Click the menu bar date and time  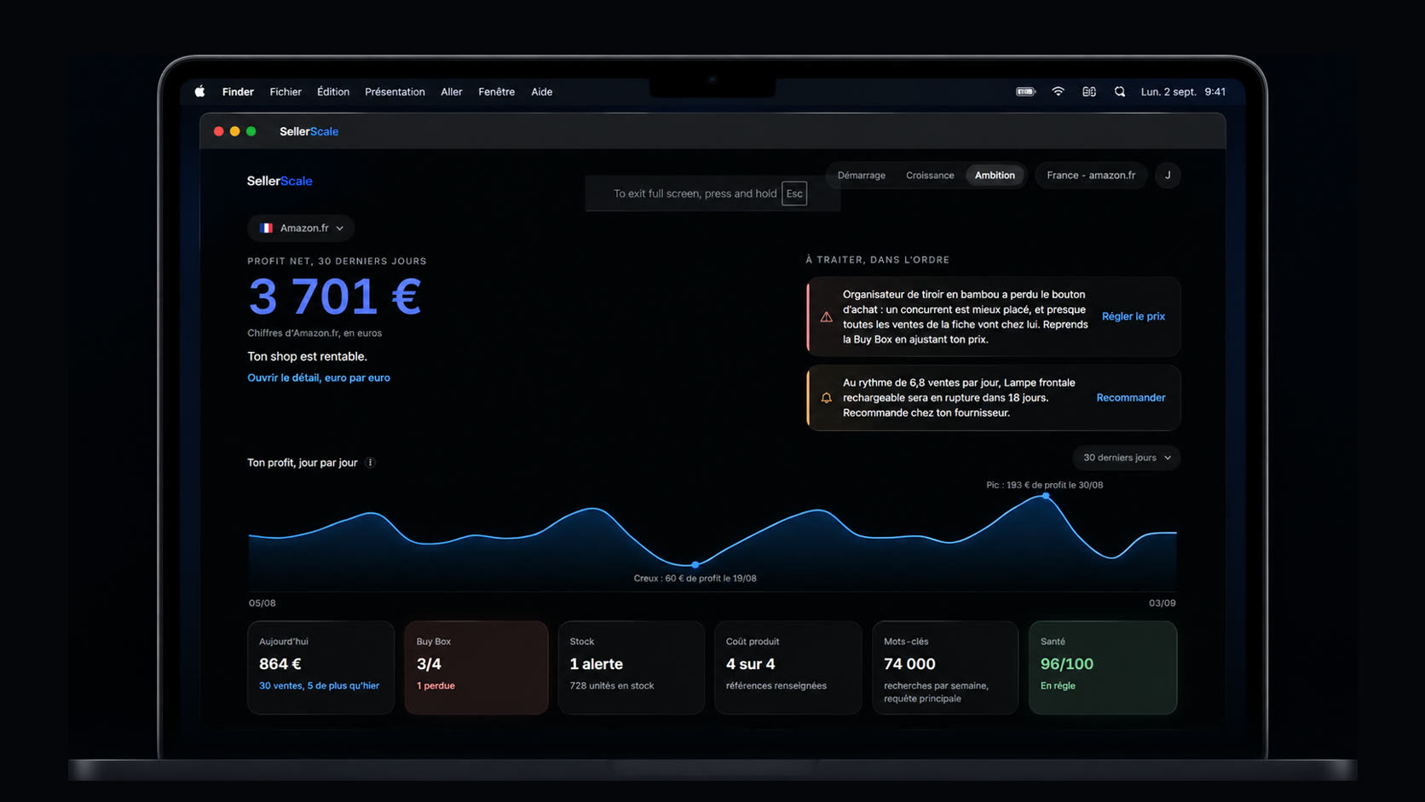[x=1183, y=91]
